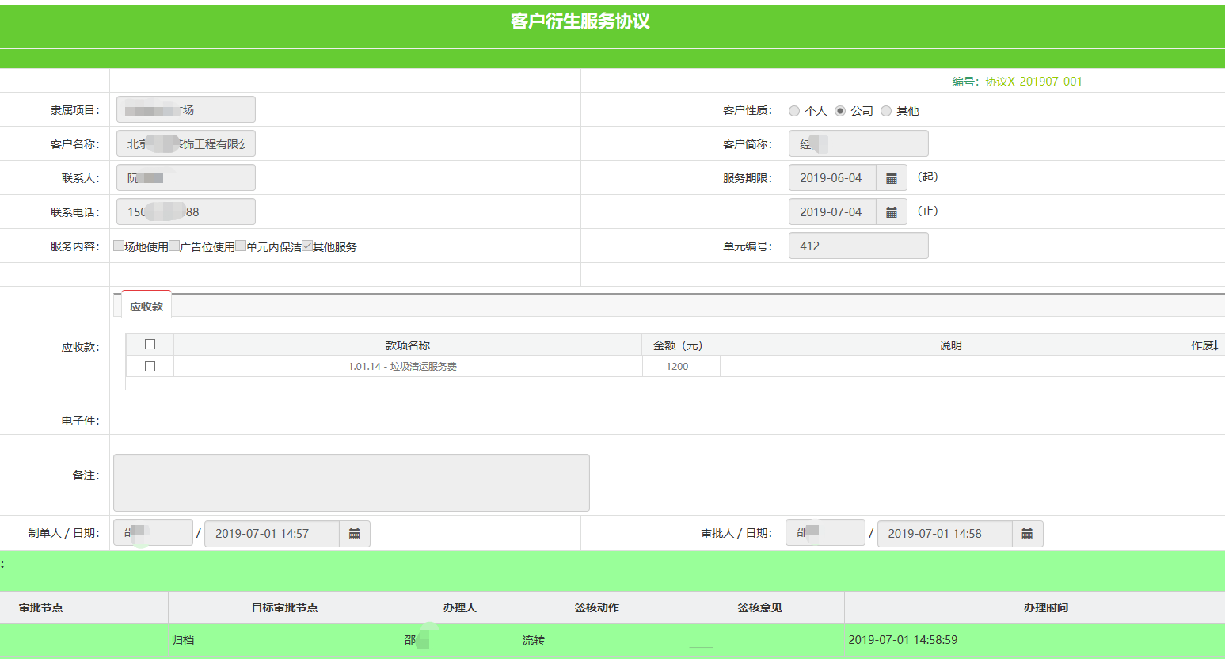The image size is (1225, 659).
Task: Click calendar icon beside creator date
Action: coord(354,534)
